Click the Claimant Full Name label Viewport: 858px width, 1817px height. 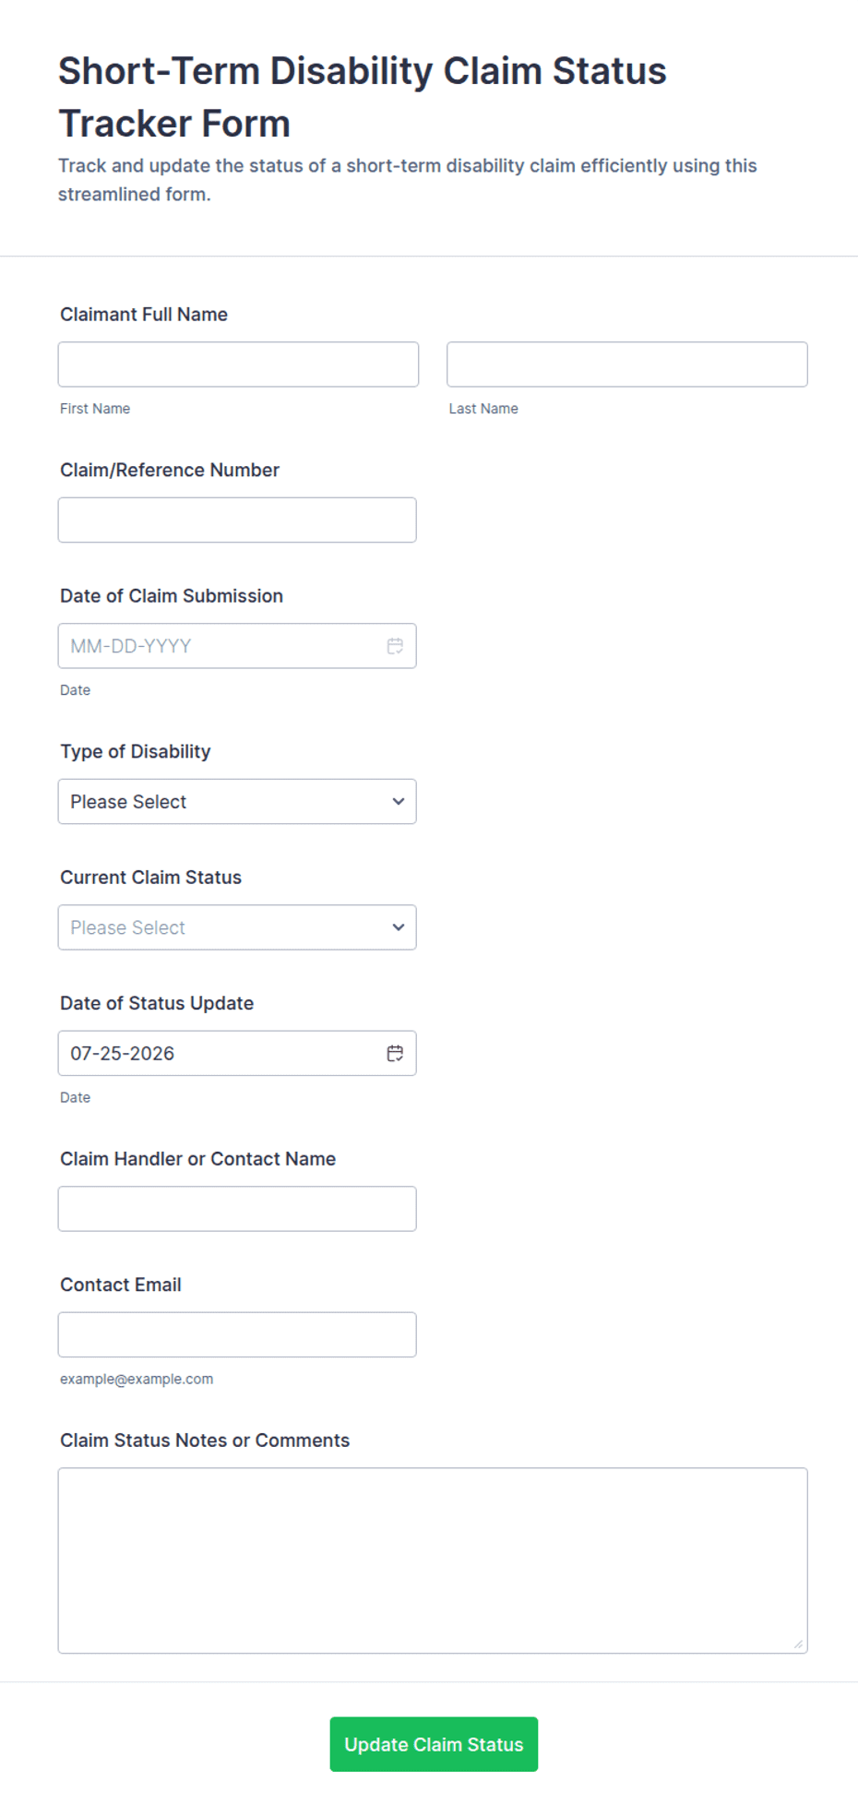pyautogui.click(x=144, y=315)
